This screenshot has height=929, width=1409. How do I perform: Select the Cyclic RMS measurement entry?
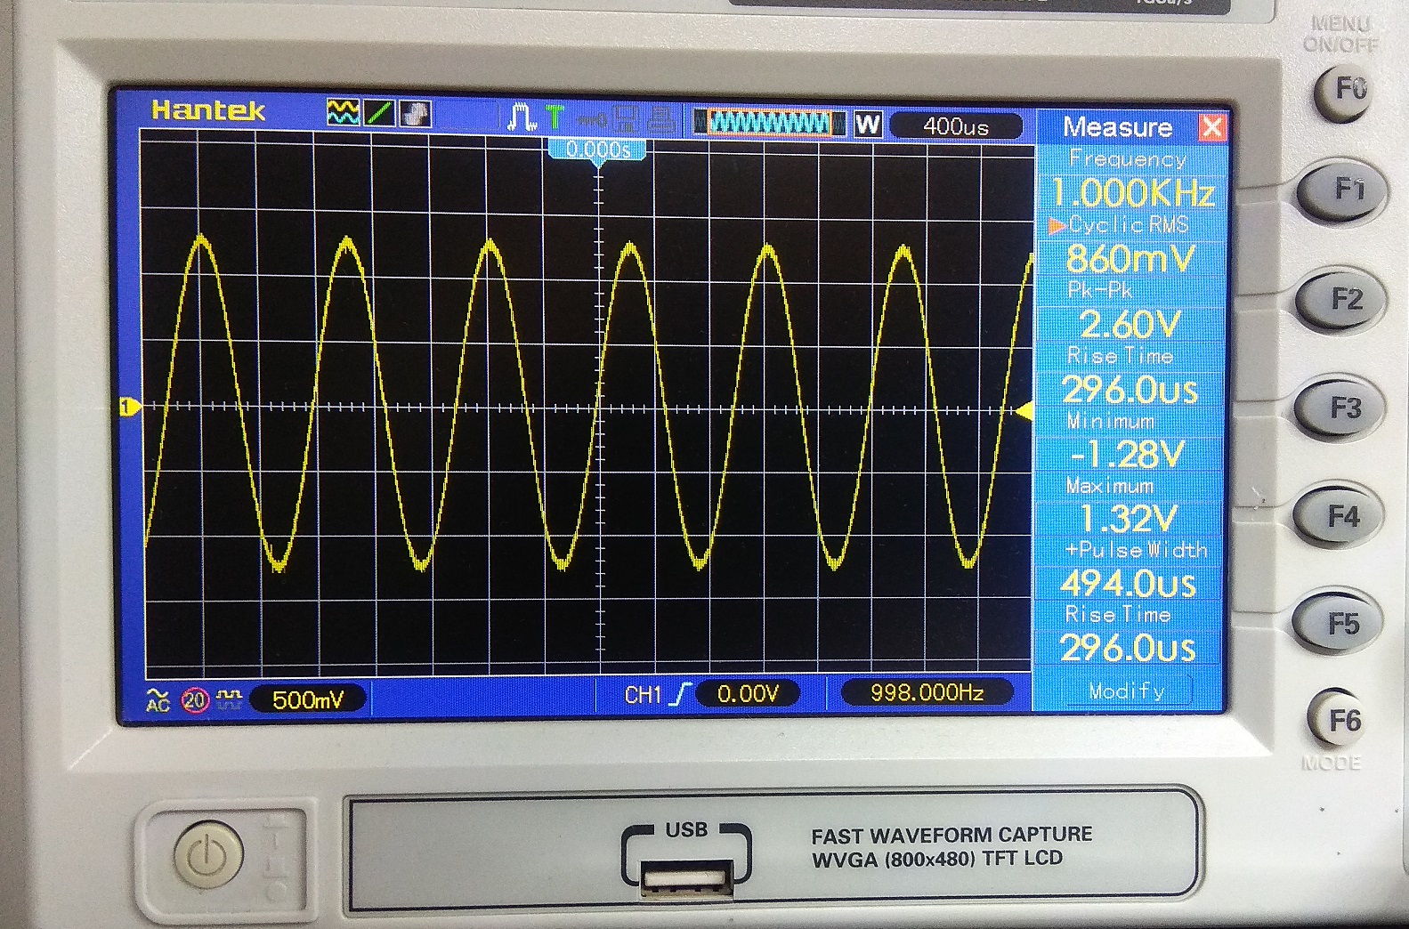point(1129,245)
